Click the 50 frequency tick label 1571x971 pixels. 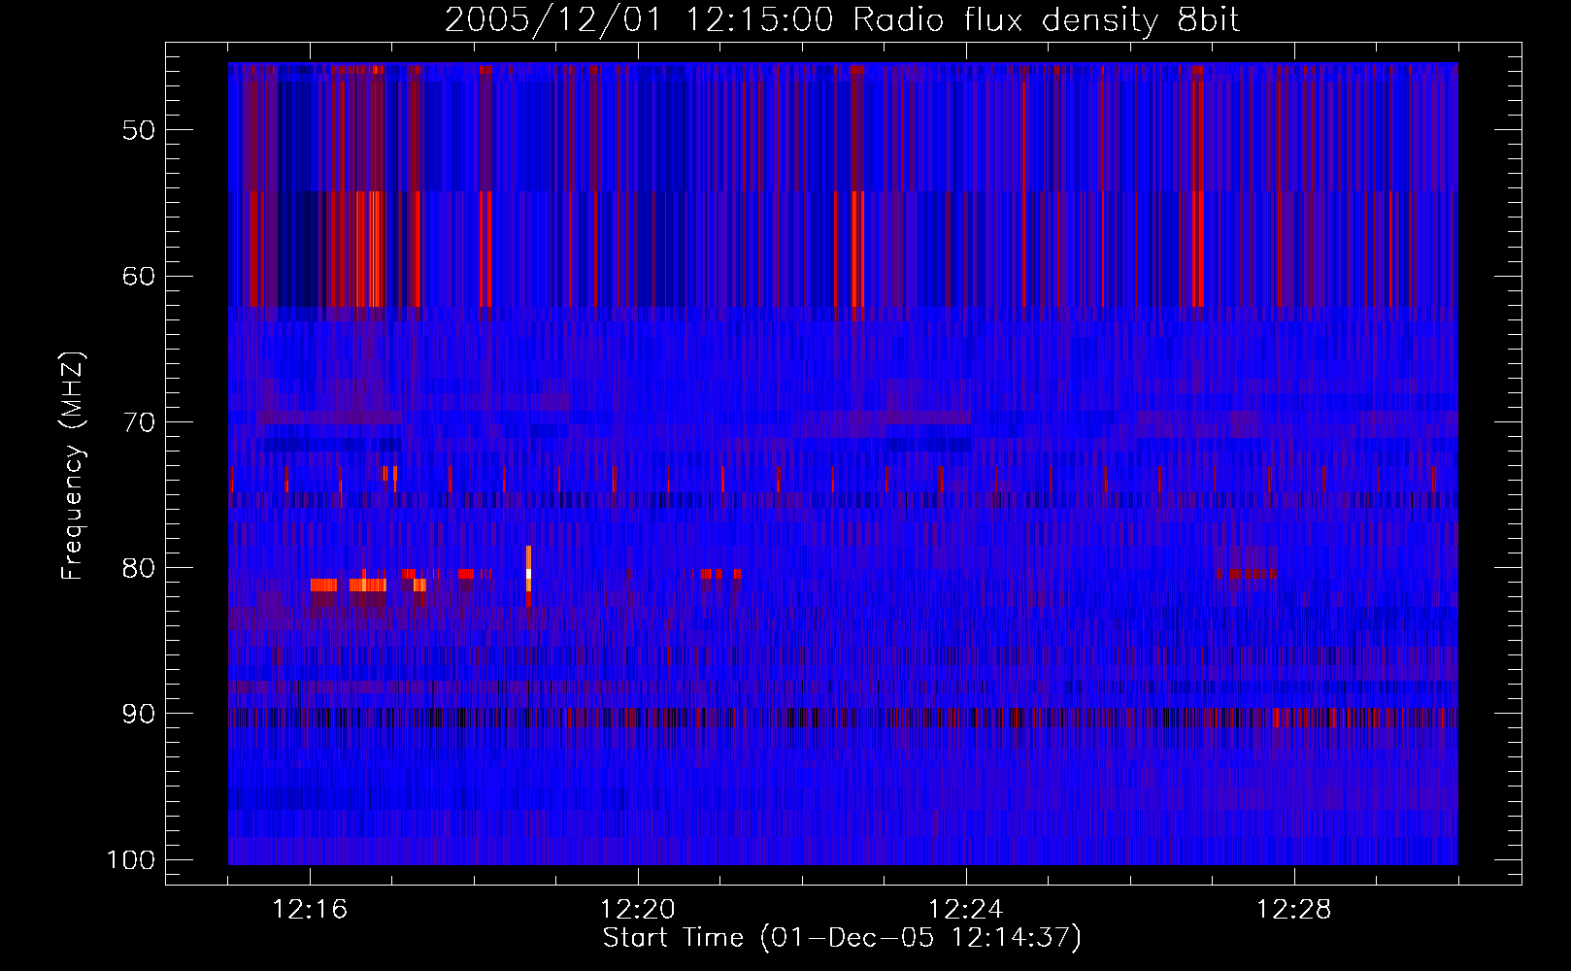139,130
